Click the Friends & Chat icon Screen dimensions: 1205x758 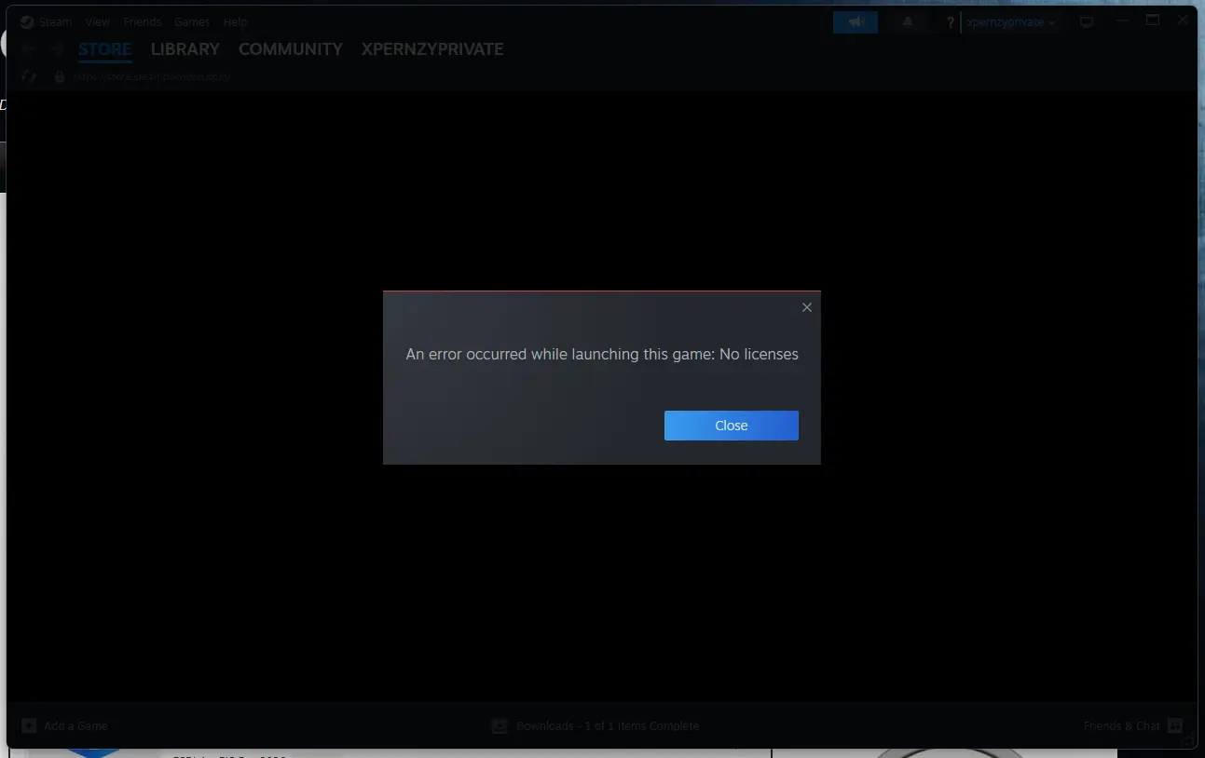pos(1175,725)
